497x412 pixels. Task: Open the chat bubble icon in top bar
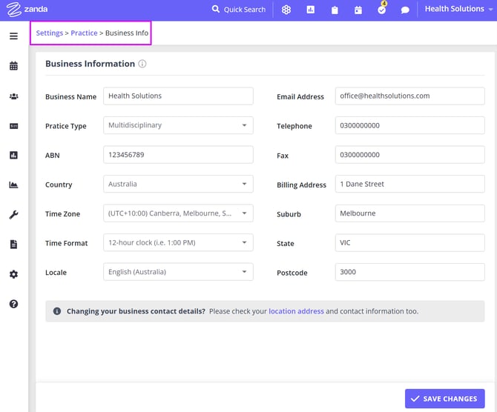coord(405,10)
